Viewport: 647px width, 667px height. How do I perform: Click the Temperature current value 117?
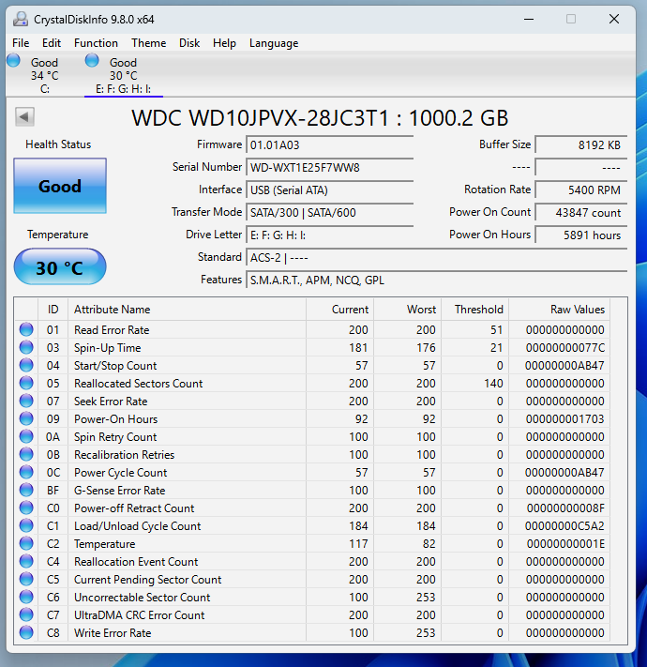[x=358, y=544]
